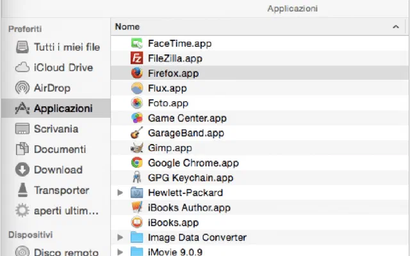Click the Scrivania sidebar icon
The width and height of the screenshot is (410, 256).
pos(22,129)
